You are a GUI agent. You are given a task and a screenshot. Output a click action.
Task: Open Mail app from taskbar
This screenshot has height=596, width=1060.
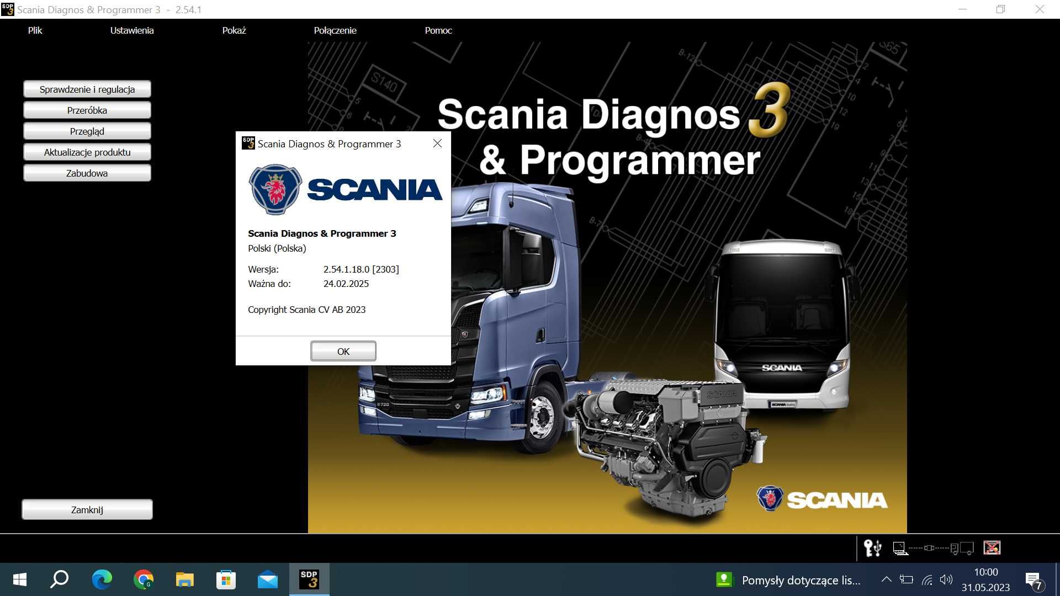[x=268, y=579]
